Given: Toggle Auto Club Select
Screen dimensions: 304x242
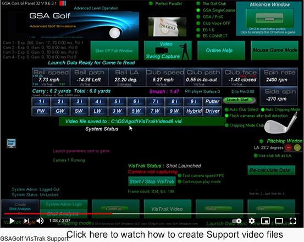Looking at the screenshot, I should 226,109.
